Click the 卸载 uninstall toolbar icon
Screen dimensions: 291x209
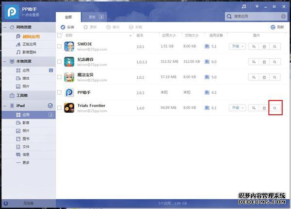pyautogui.click(x=131, y=27)
